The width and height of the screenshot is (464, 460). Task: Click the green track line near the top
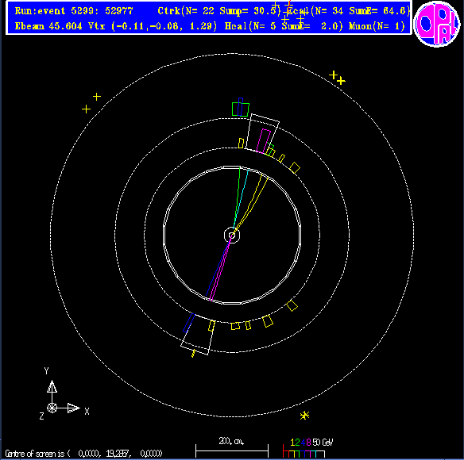point(237,197)
